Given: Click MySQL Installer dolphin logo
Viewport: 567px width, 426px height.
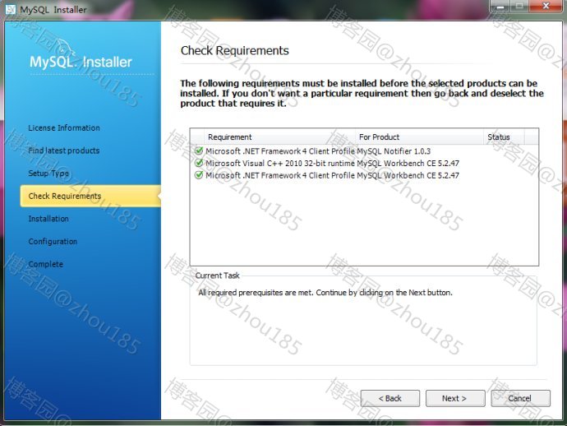Looking at the screenshot, I should (66, 49).
